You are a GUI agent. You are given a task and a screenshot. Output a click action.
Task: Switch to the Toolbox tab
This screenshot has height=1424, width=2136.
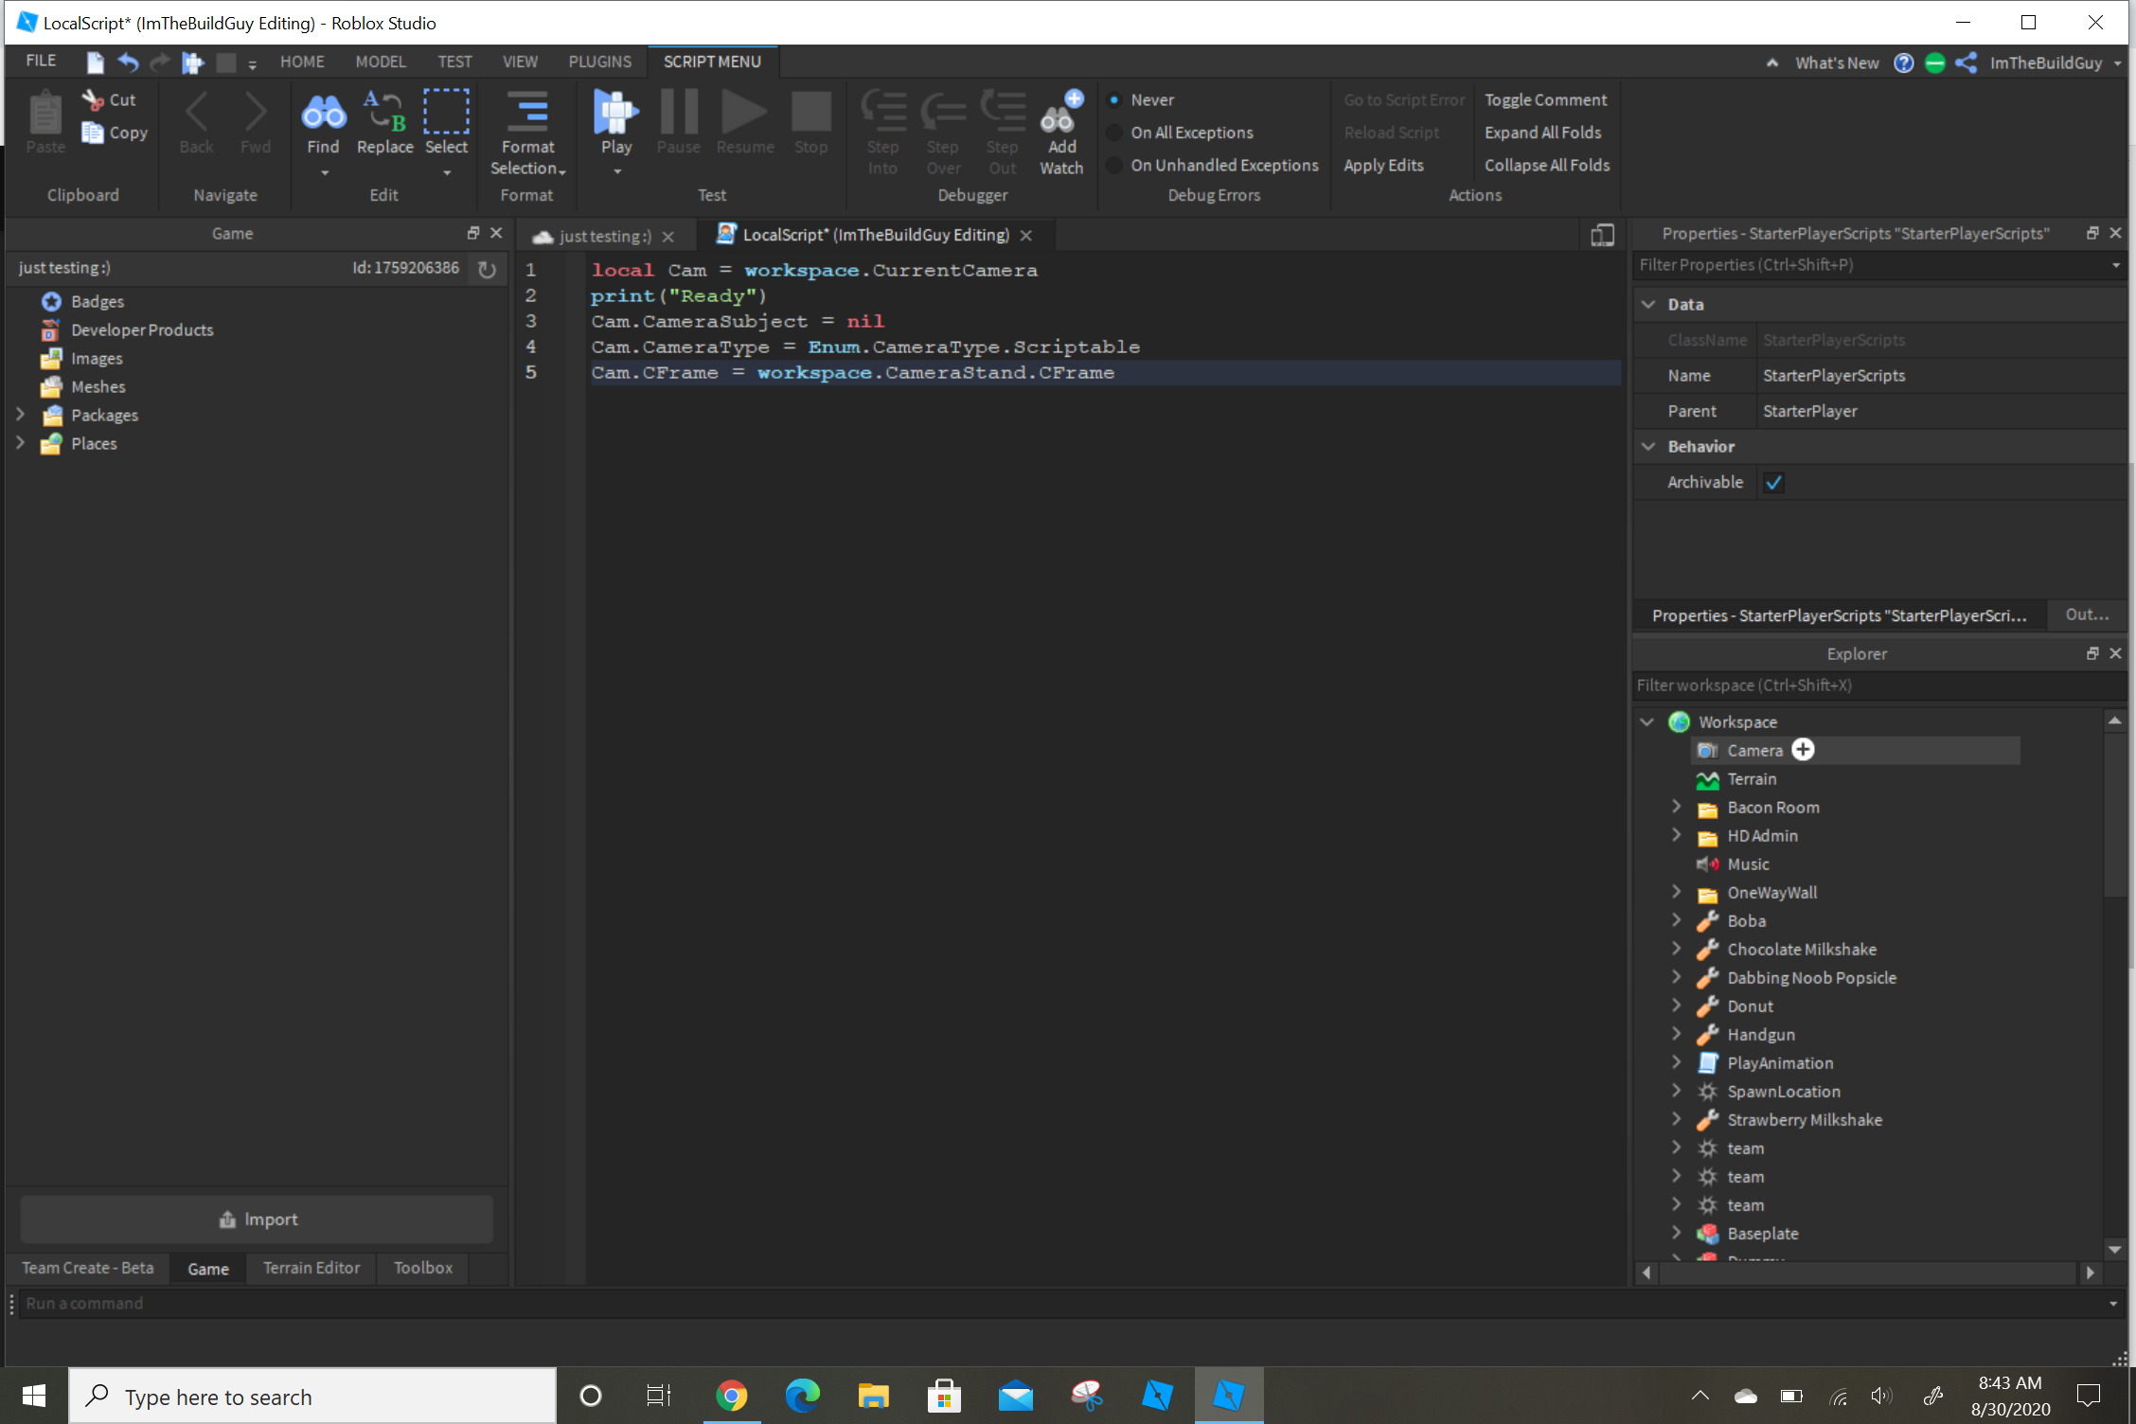422,1268
